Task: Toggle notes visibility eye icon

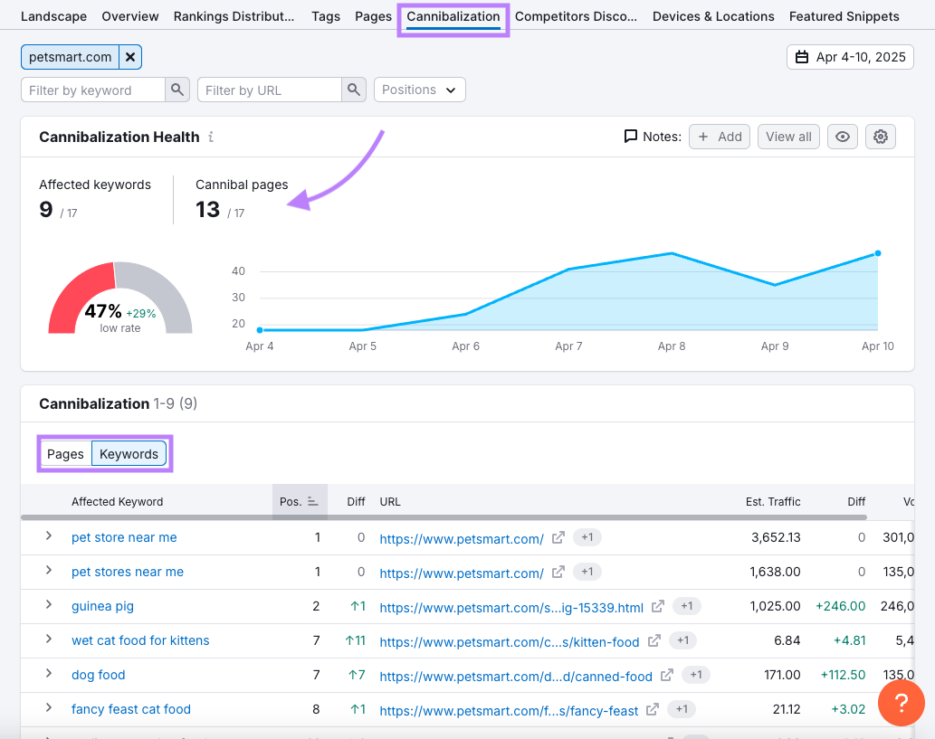Action: coord(843,137)
